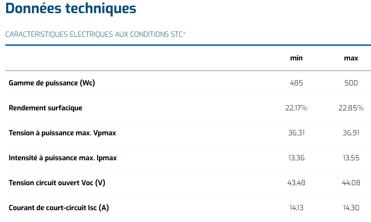Select the "min" column header

(x=296, y=58)
